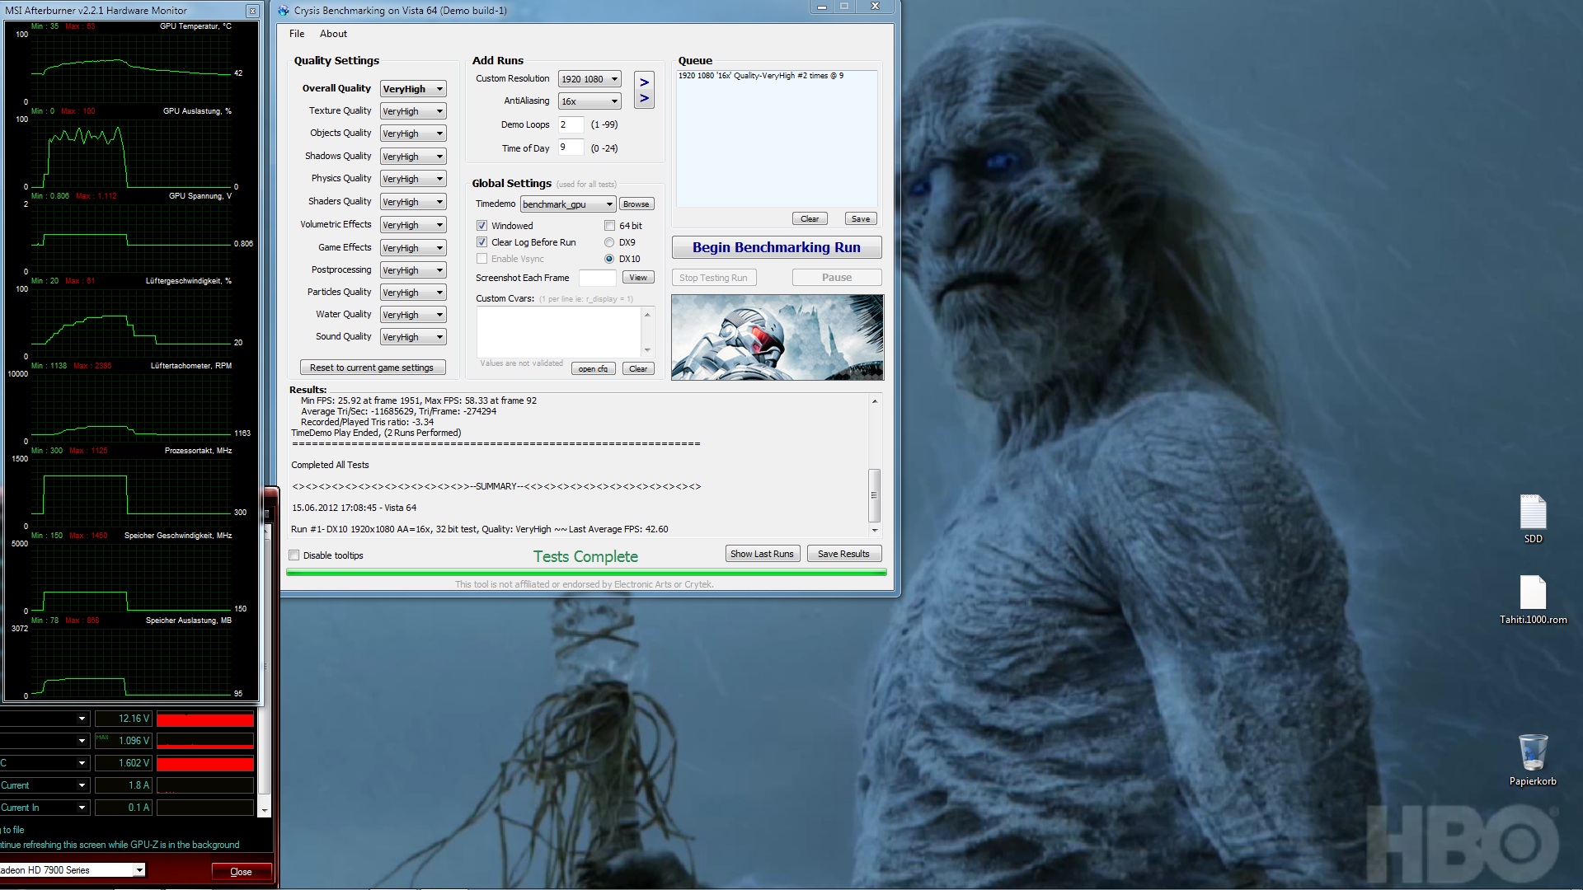Select the DX9 radio button
This screenshot has width=1583, height=890.
click(x=609, y=242)
